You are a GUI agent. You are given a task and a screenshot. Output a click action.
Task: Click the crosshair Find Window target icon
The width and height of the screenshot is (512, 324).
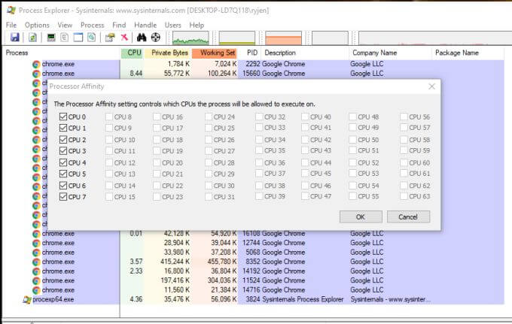tap(156, 38)
